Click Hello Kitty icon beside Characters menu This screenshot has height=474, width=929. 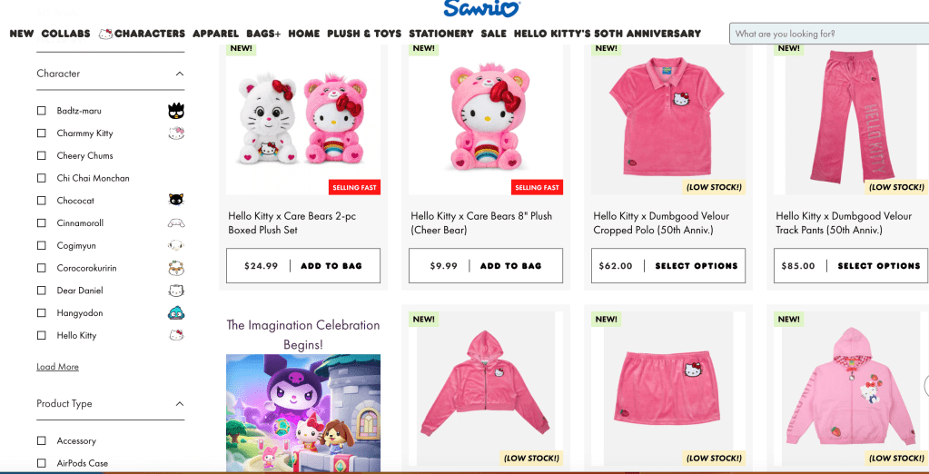[106, 34]
